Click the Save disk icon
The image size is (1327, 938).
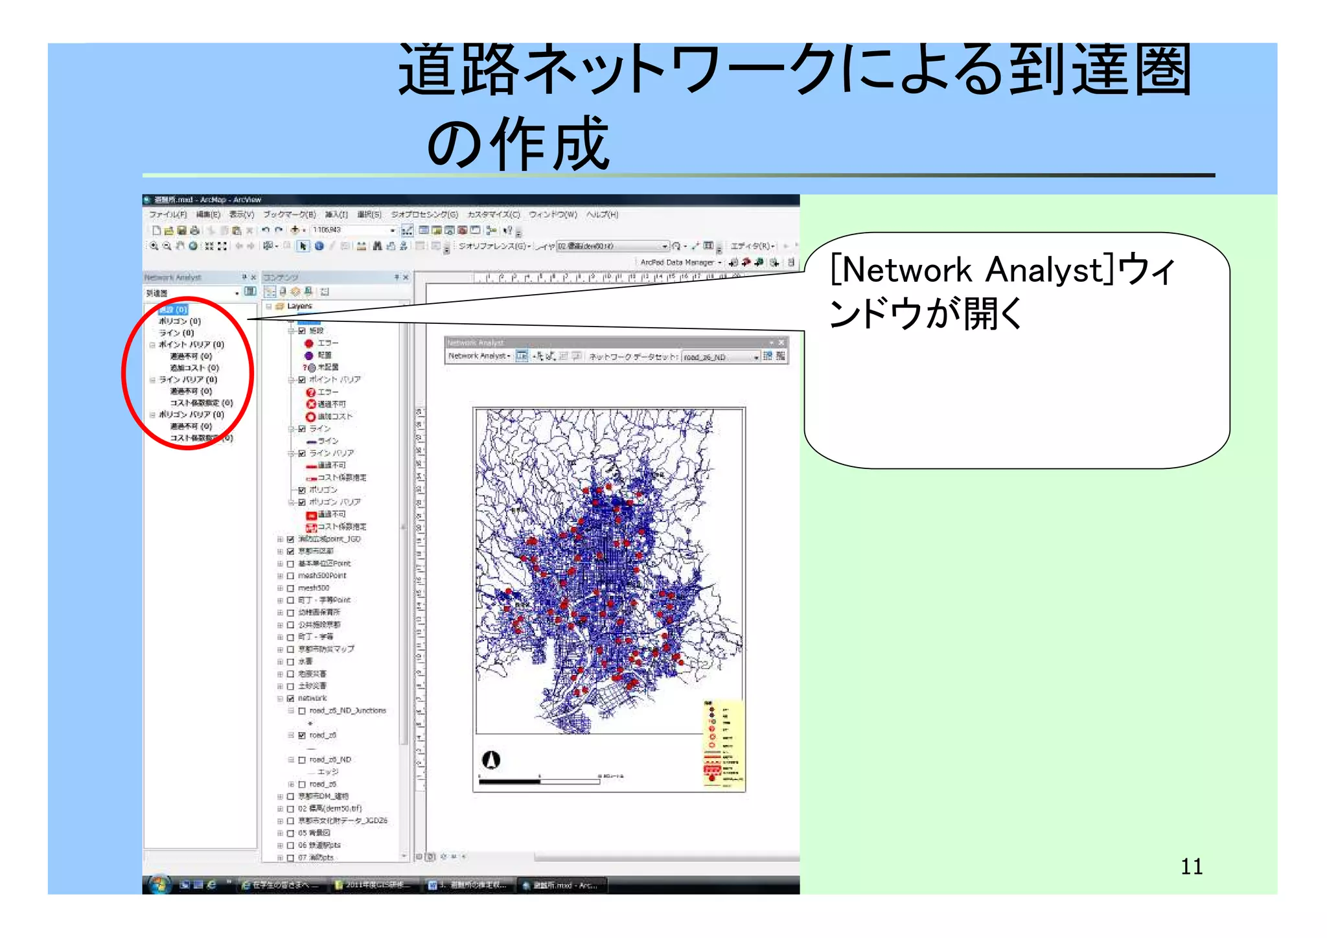(x=181, y=230)
